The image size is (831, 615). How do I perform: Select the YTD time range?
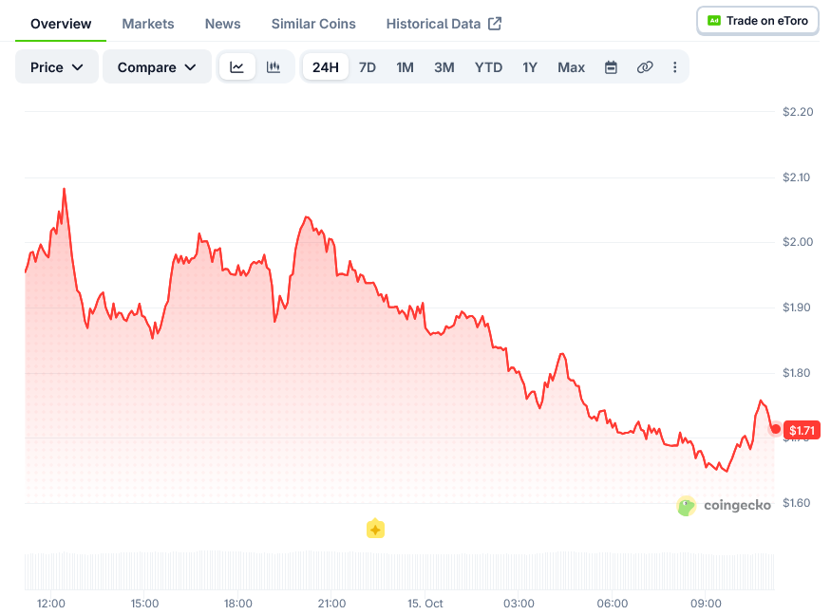(x=488, y=67)
